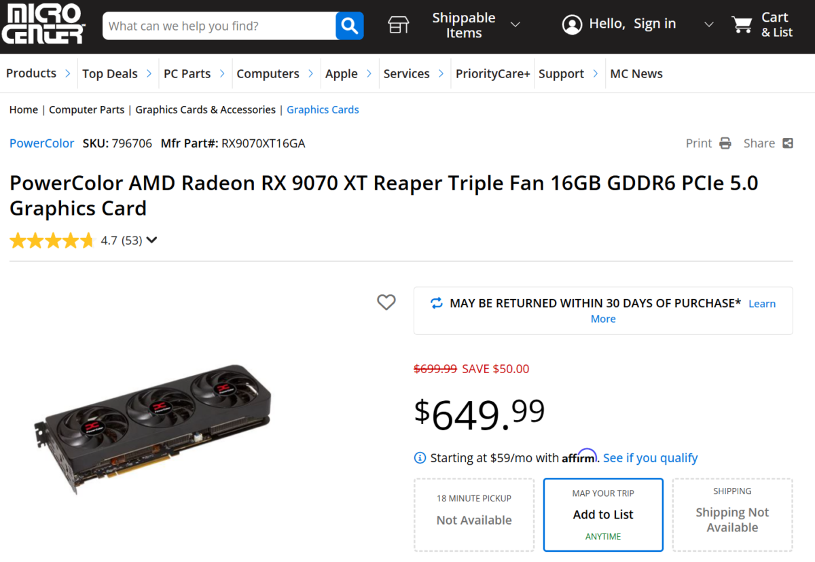Open the Top Deals menu

116,74
